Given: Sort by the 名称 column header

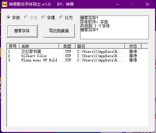Looking at the screenshot, I should coord(39,46).
